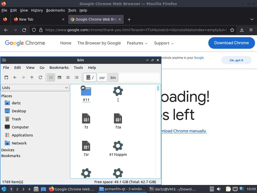Image resolution: width=257 pixels, height=193 pixels.
Task: Go back in Firefox
Action: [x=6, y=30]
